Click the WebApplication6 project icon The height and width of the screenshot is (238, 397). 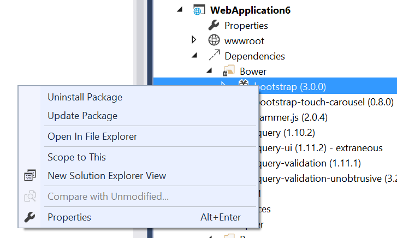tap(199, 10)
